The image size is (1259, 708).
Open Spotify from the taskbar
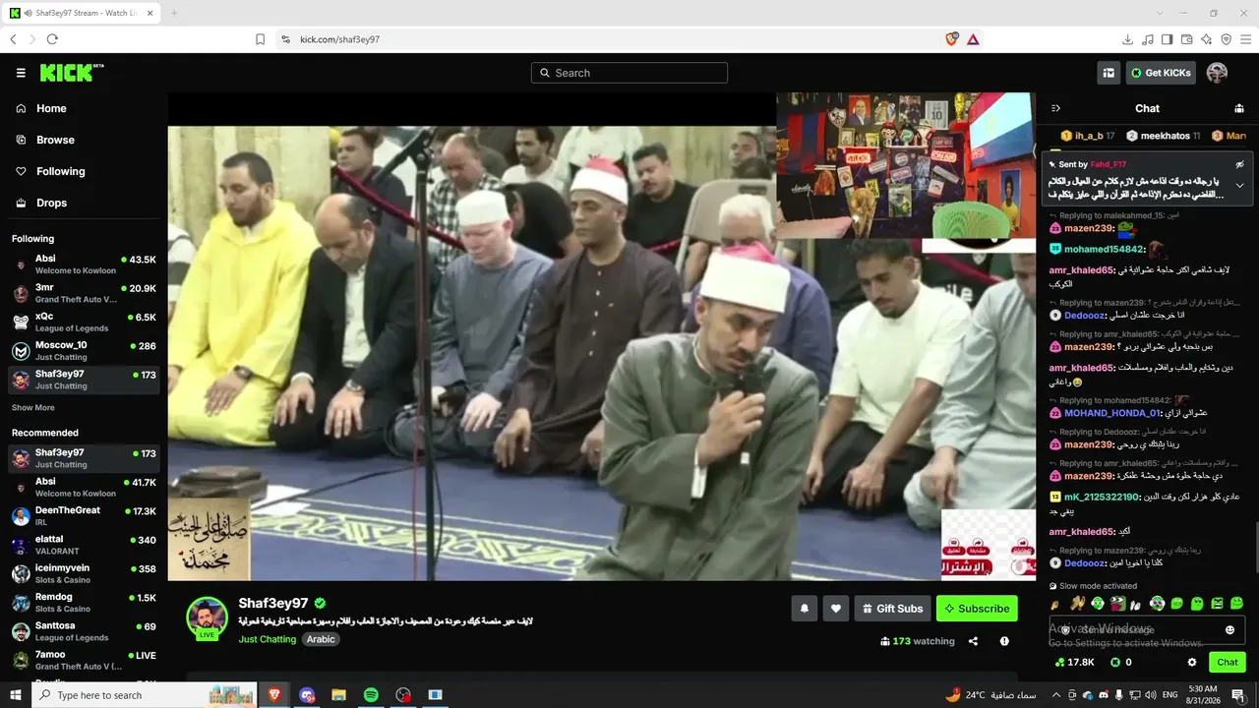(371, 695)
